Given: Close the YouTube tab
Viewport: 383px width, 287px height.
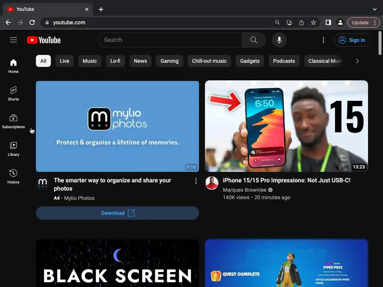Looking at the screenshot, I should [87, 9].
